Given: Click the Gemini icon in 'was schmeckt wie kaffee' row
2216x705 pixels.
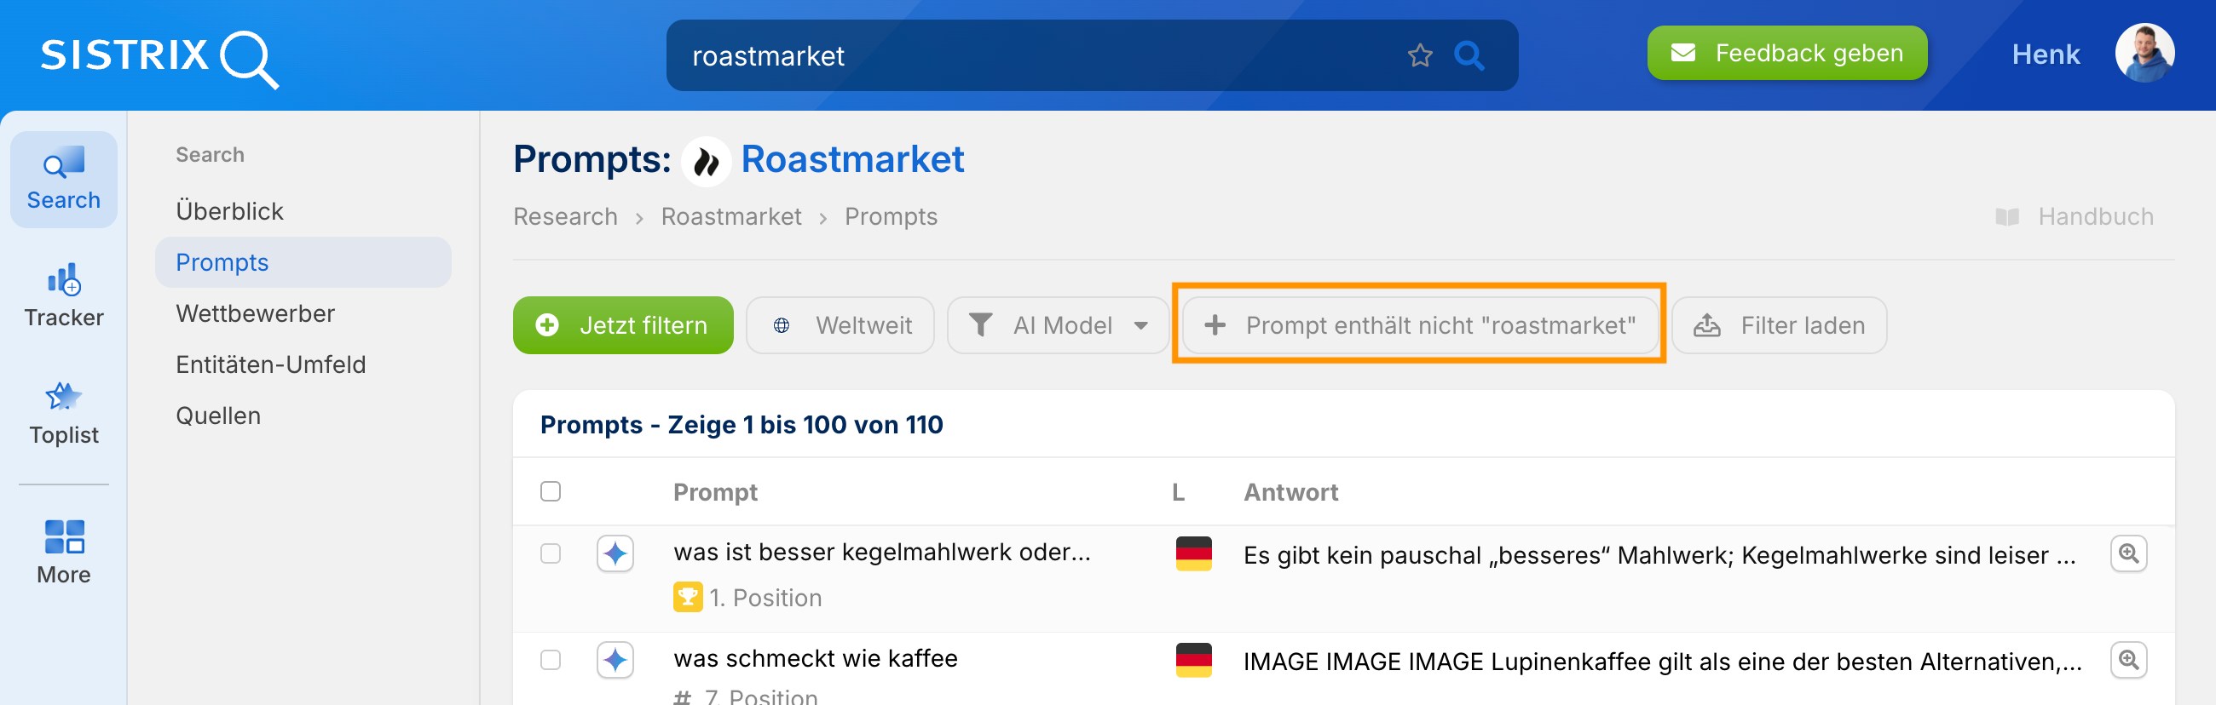Looking at the screenshot, I should click(615, 660).
